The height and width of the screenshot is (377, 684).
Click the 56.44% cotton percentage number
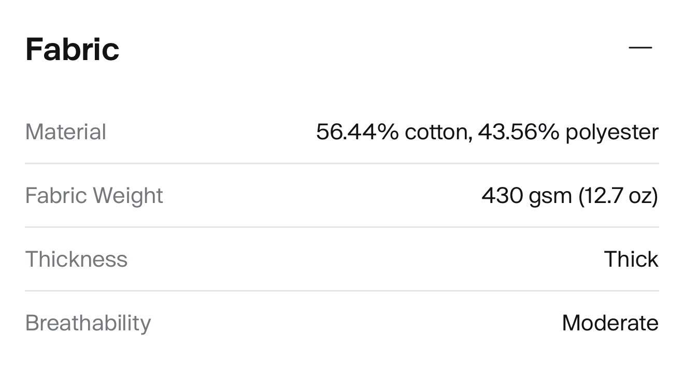click(357, 132)
